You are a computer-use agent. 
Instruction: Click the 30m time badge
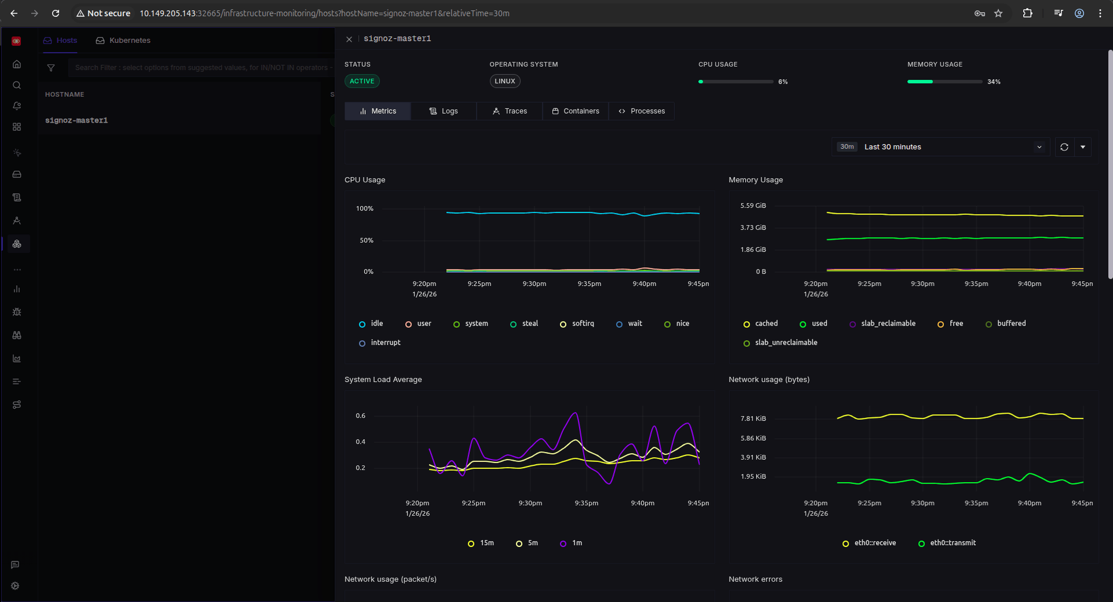847,147
